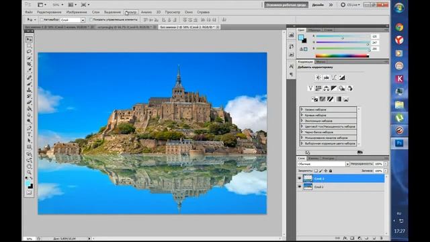Toggle lock position of layer
This screenshot has width=430, height=242.
[x=326, y=171]
